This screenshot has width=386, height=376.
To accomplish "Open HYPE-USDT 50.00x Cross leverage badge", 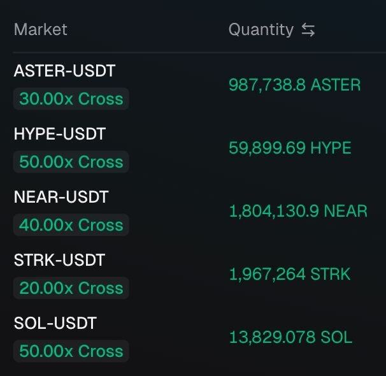I will [71, 162].
